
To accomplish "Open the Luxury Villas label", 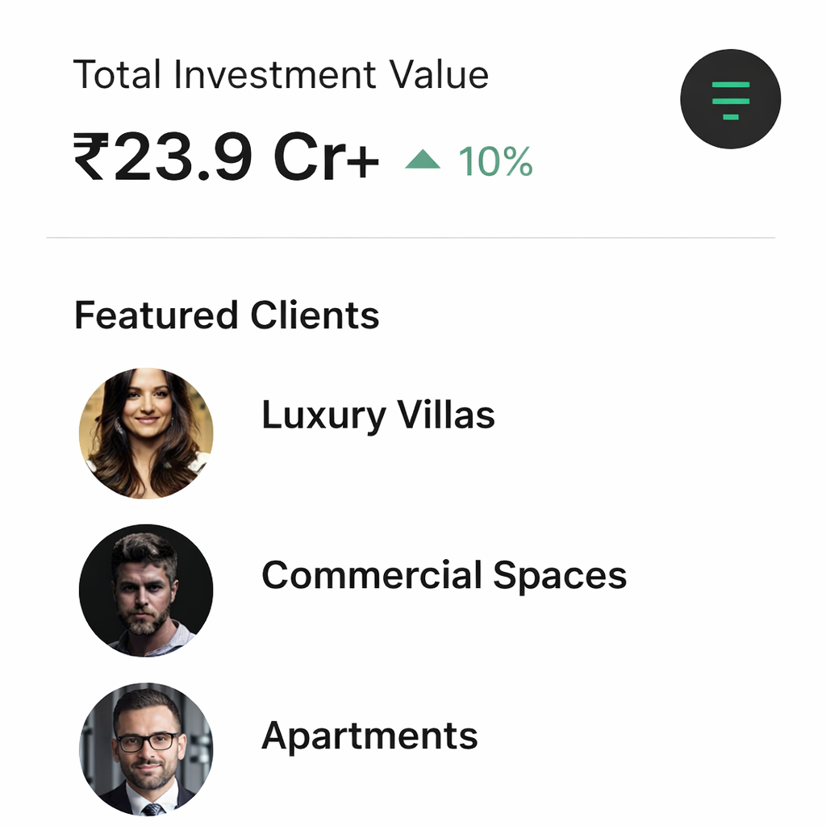I will (378, 415).
